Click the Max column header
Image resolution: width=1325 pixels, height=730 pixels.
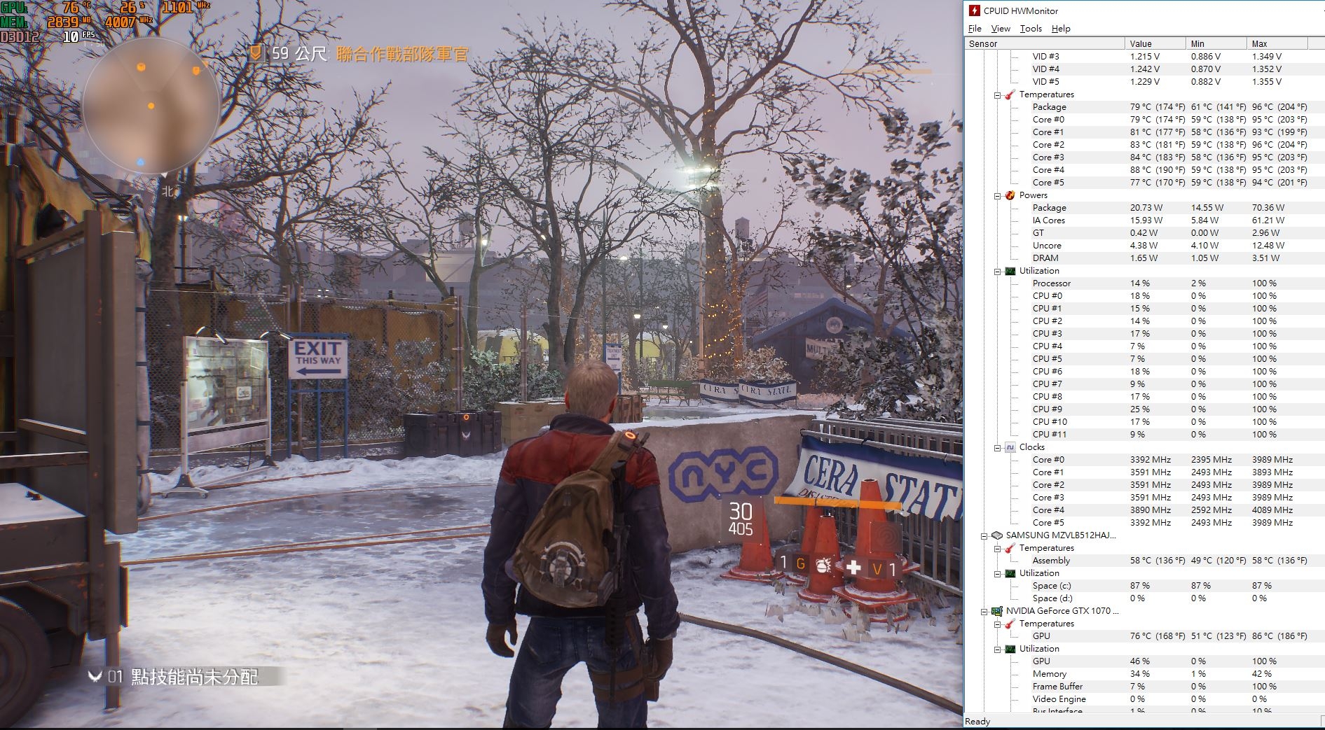coord(1277,43)
